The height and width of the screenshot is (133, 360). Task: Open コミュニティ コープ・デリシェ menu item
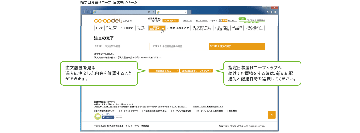(254, 28)
